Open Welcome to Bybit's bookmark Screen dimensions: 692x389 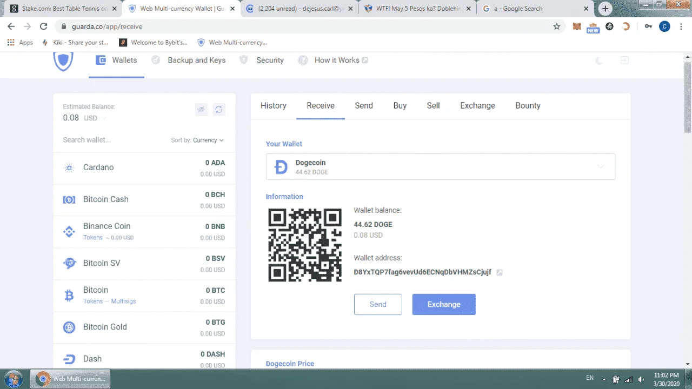pos(154,43)
